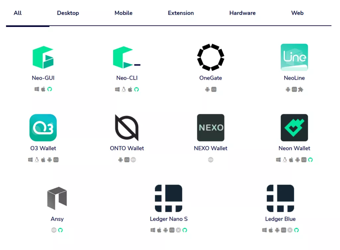Click the Android icon under ONTO Wallet
Screen dimensions: 340x250
pyautogui.click(x=120, y=160)
